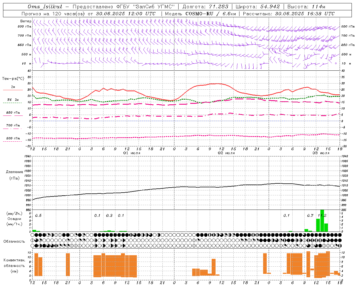The width and height of the screenshot is (356, 285).
Task: Click the Td 2м legend entry
Action: pyautogui.click(x=13, y=100)
